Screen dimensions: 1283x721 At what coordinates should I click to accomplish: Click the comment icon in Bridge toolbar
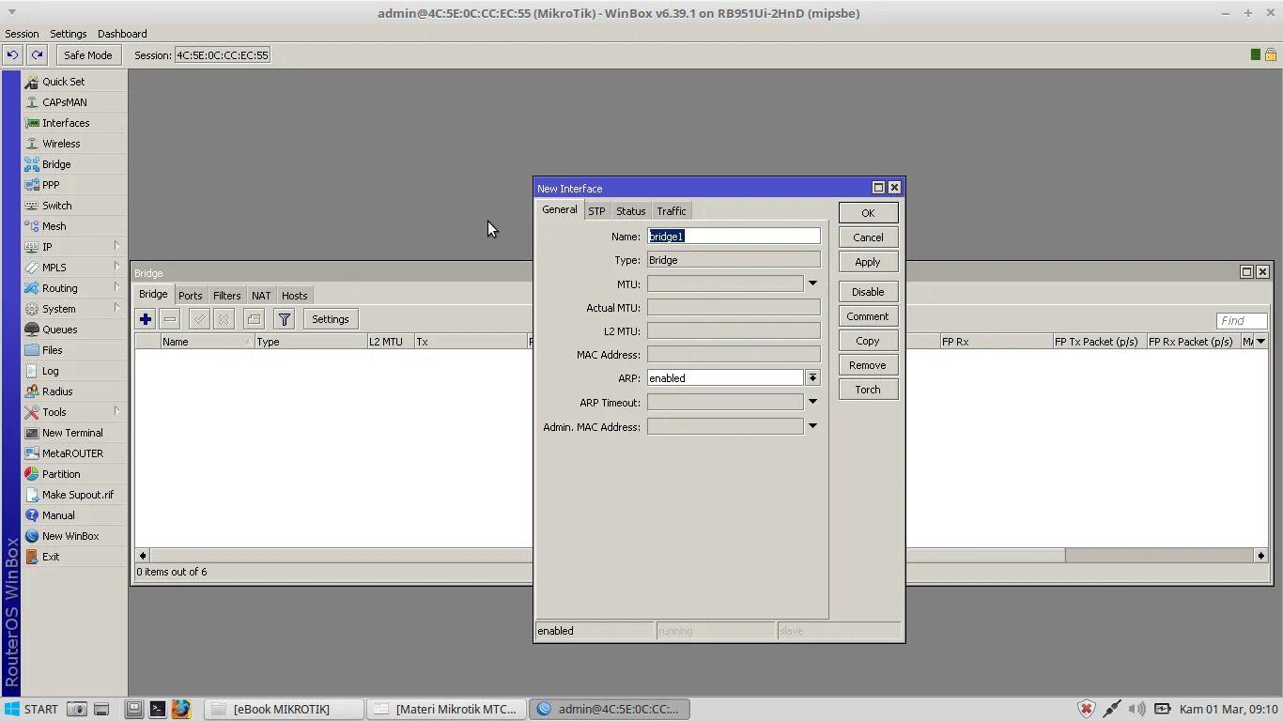[x=254, y=319]
